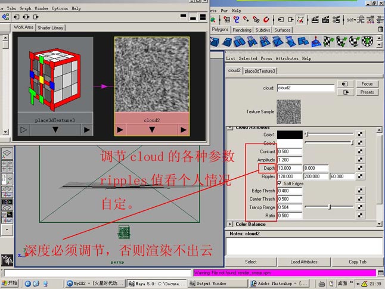The image size is (385, 289).
Task: Enable the Soft Edges checkbox
Action: tap(280, 184)
